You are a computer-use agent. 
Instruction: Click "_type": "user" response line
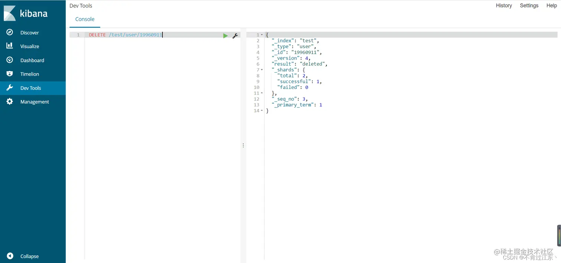[x=293, y=47]
